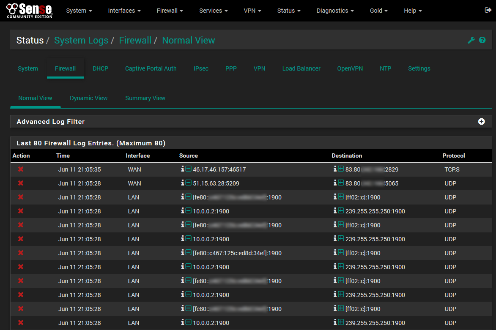
Task: Click info icon beside destination ending 5065
Action: [x=335, y=183]
